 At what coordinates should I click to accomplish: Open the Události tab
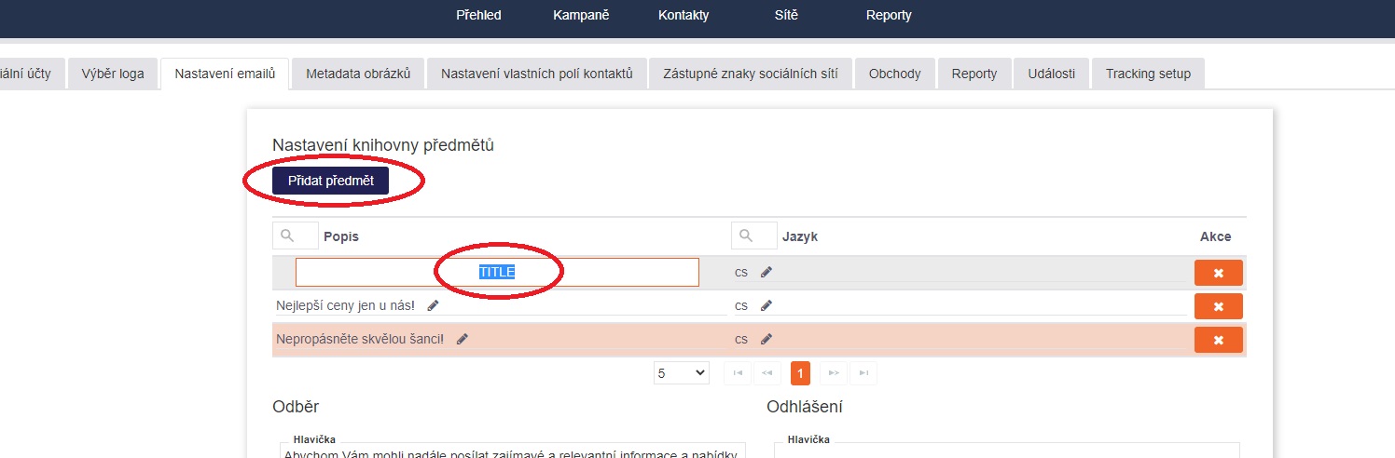click(1052, 74)
